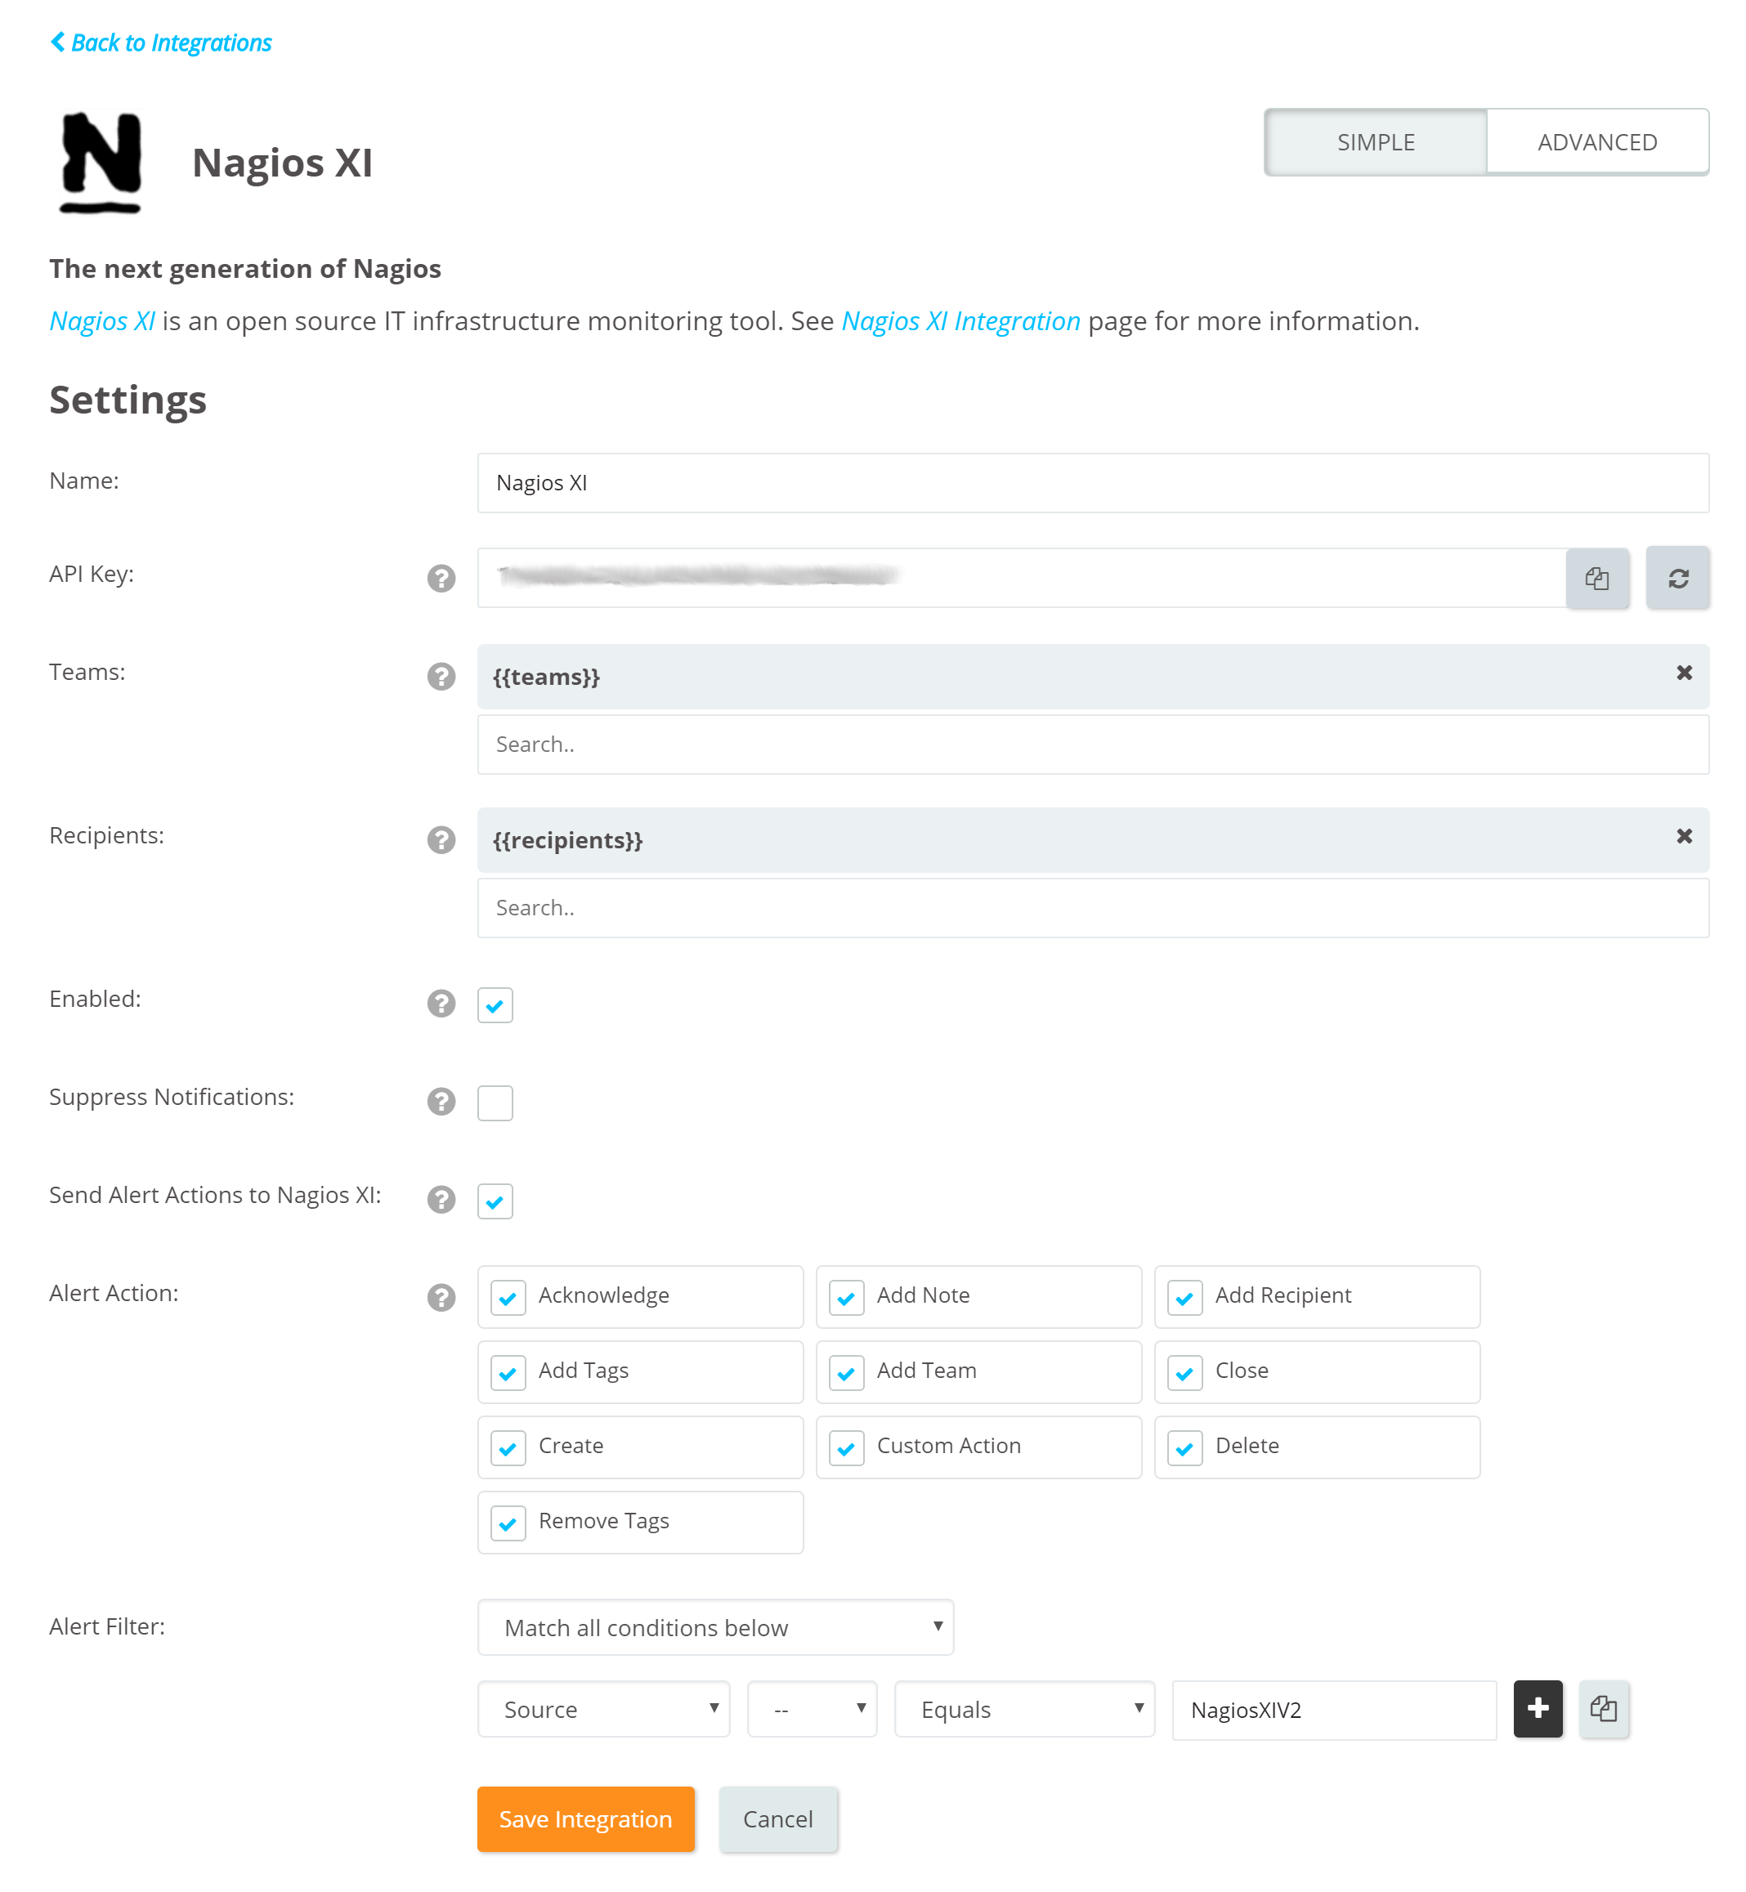
Task: Click help icon next to Alert Action
Action: tap(441, 1297)
